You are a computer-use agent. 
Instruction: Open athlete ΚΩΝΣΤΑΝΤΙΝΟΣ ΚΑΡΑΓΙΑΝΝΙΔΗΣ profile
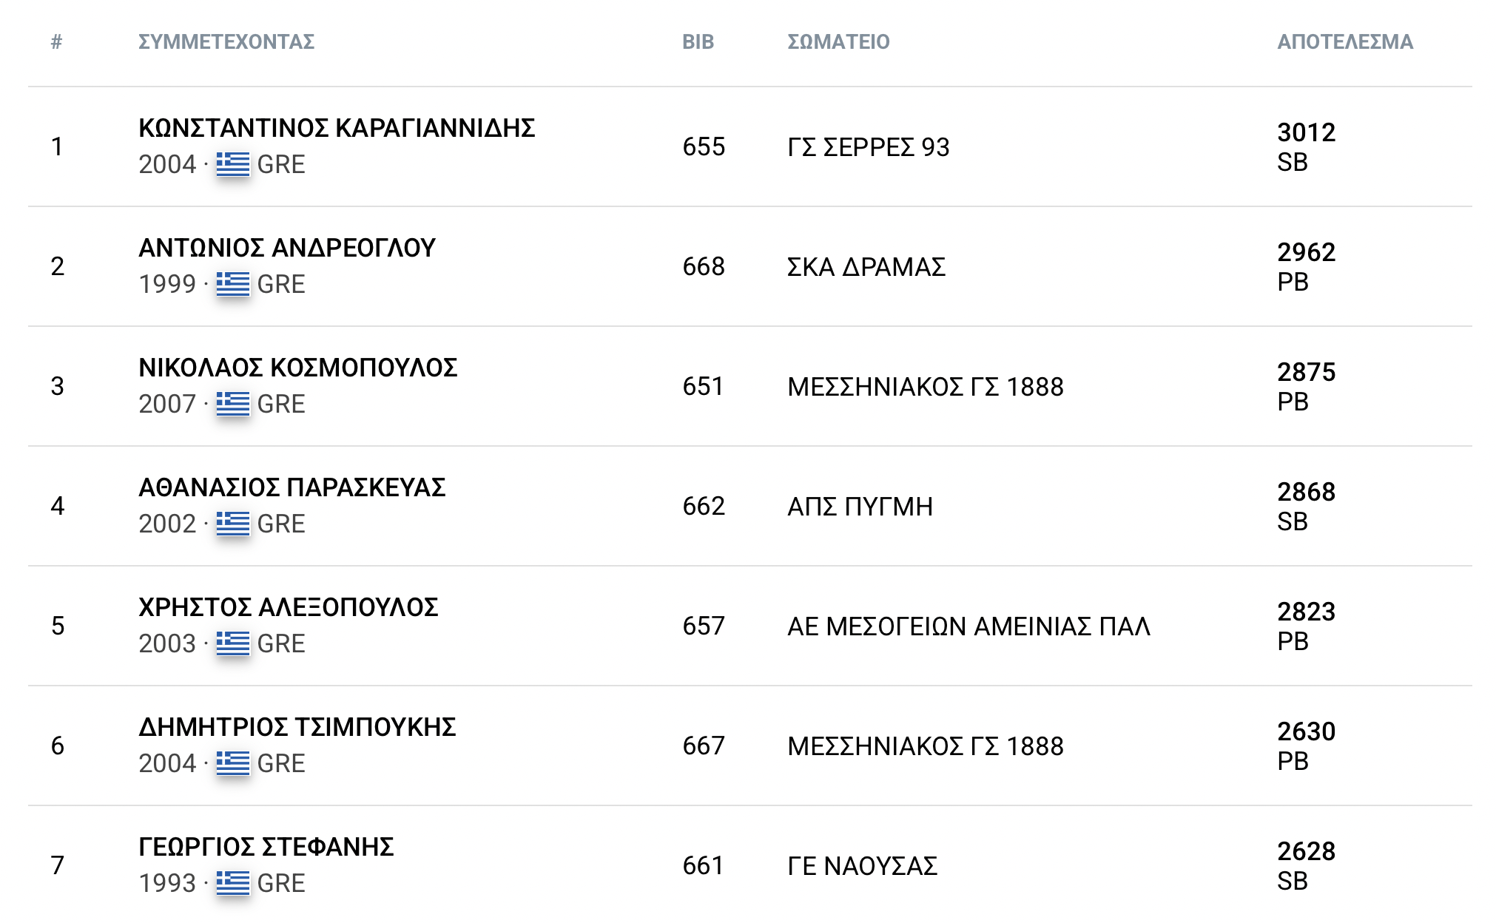point(337,129)
